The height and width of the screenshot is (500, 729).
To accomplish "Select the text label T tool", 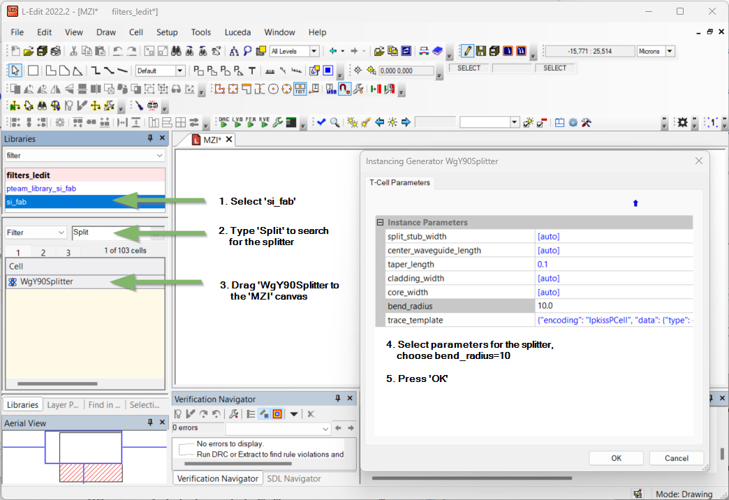I will [252, 71].
